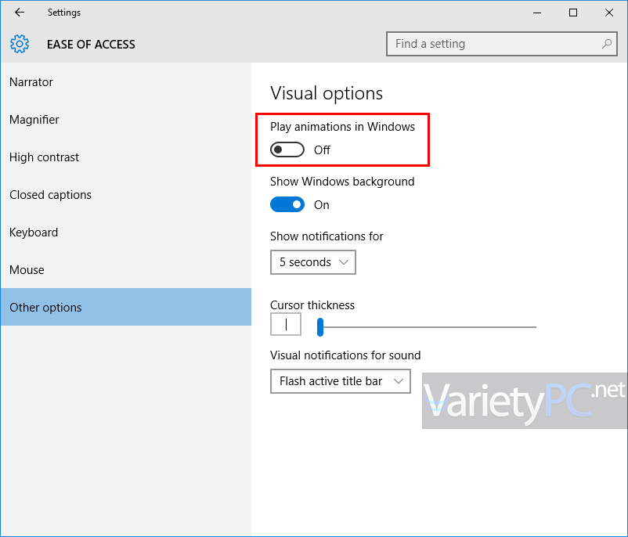This screenshot has height=537, width=628.
Task: Select Mouse in the sidebar
Action: (27, 270)
